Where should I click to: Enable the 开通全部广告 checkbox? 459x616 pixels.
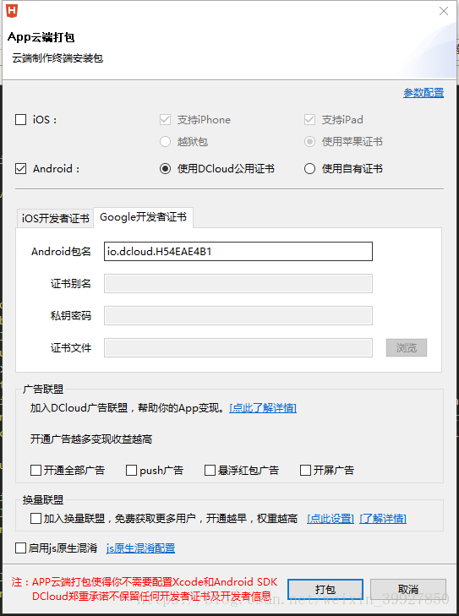point(36,471)
